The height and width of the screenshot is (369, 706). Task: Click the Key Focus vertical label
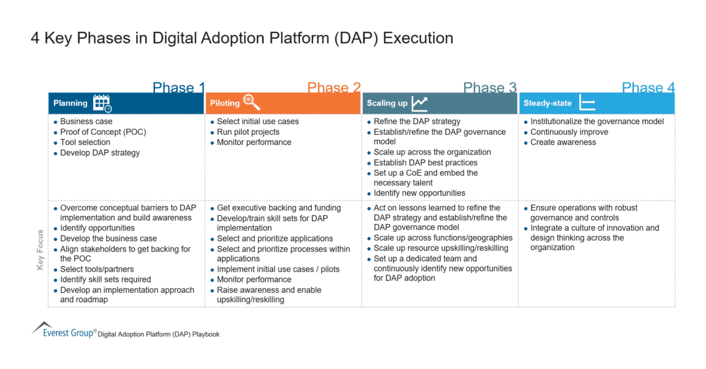tap(40, 250)
